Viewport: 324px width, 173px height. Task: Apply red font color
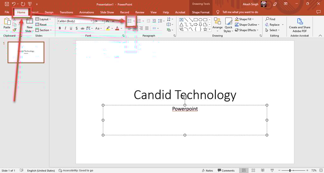pyautogui.click(x=117, y=28)
